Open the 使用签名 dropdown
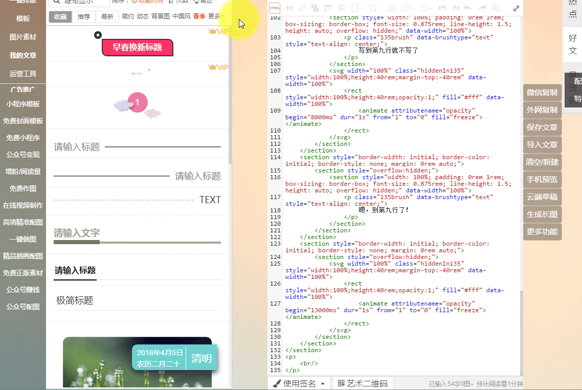The height and width of the screenshot is (390, 582). 299,383
